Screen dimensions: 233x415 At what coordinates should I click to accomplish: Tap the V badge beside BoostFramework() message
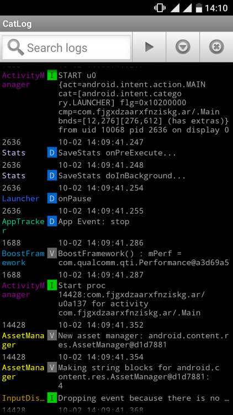[52, 253]
